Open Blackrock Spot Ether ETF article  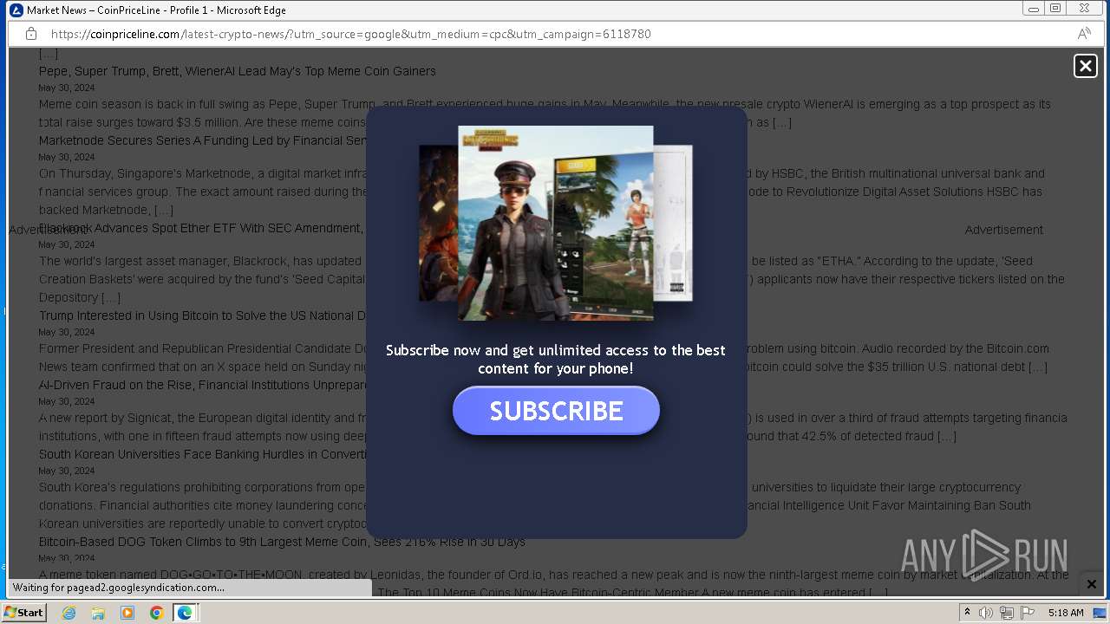point(200,228)
